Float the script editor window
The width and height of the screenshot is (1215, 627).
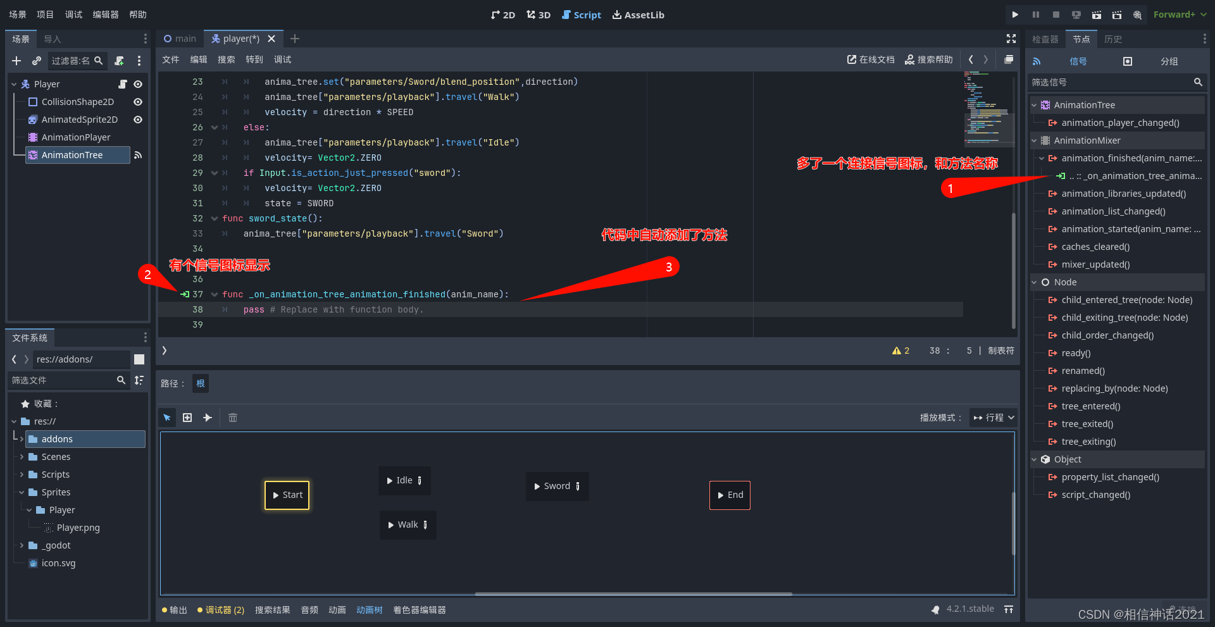pyautogui.click(x=1009, y=59)
